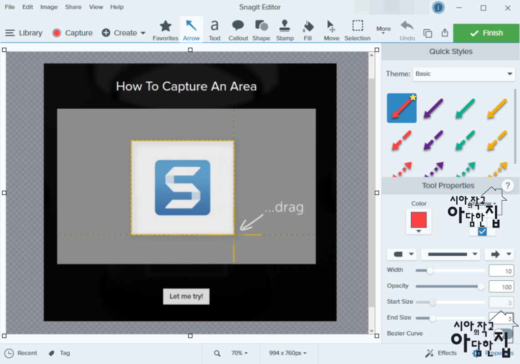Choose the orange dashed arrow quick style
The image size is (520, 364).
[497, 140]
